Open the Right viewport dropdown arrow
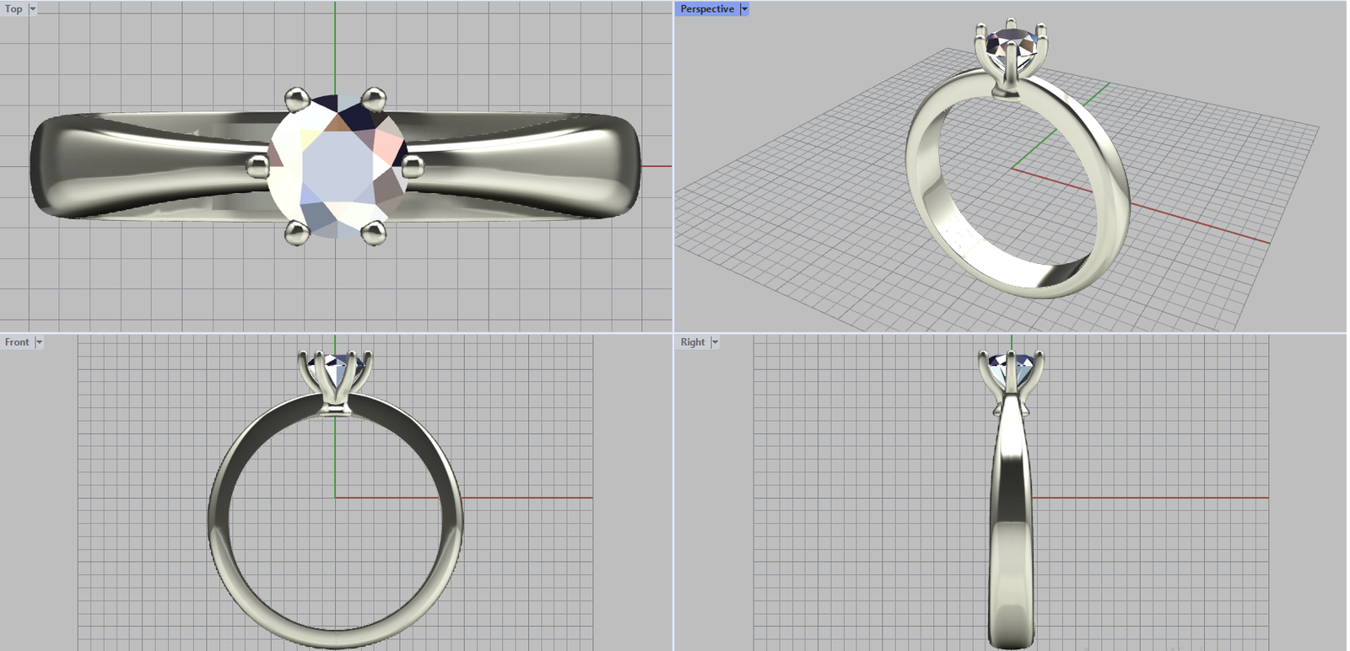Viewport: 1350px width, 651px height. [715, 342]
